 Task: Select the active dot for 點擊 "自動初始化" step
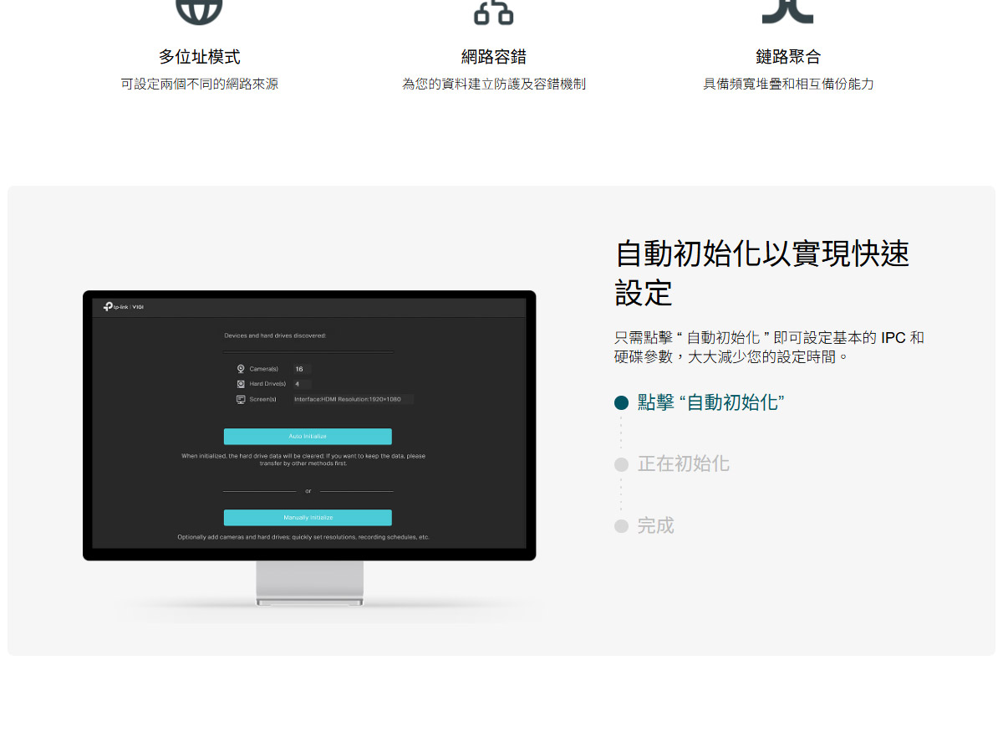coord(621,403)
